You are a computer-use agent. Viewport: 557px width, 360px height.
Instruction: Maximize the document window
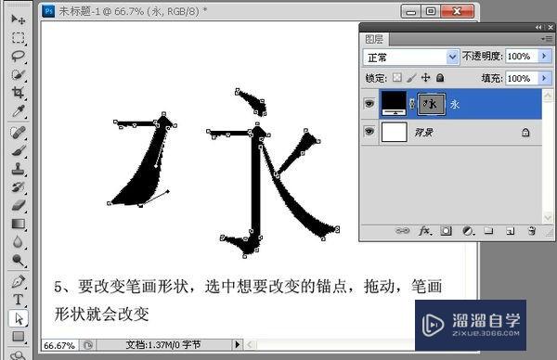coord(431,11)
